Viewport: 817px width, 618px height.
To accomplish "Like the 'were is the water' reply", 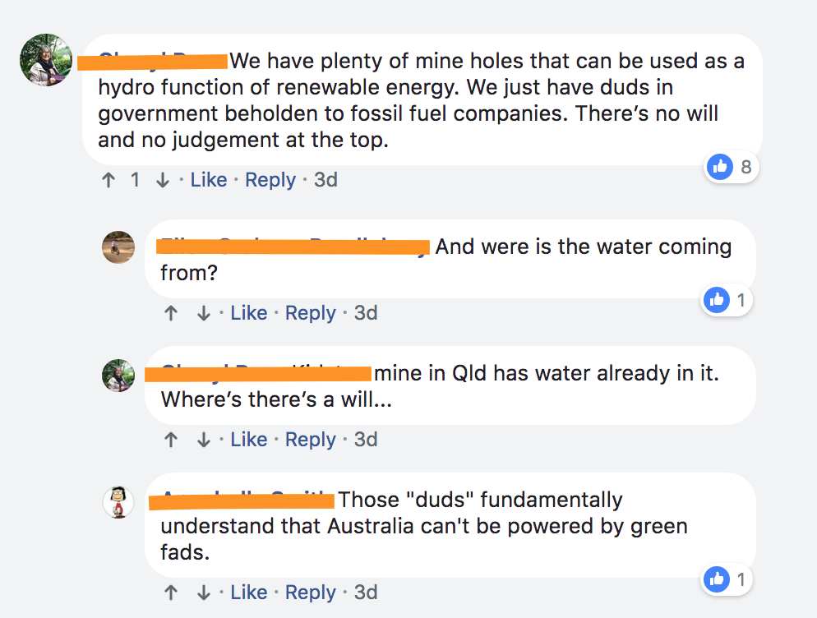I will (x=249, y=313).
